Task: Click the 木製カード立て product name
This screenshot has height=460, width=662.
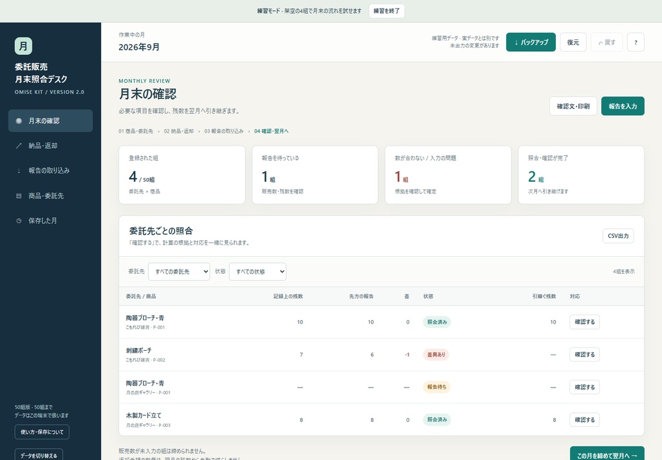Action: (144, 415)
